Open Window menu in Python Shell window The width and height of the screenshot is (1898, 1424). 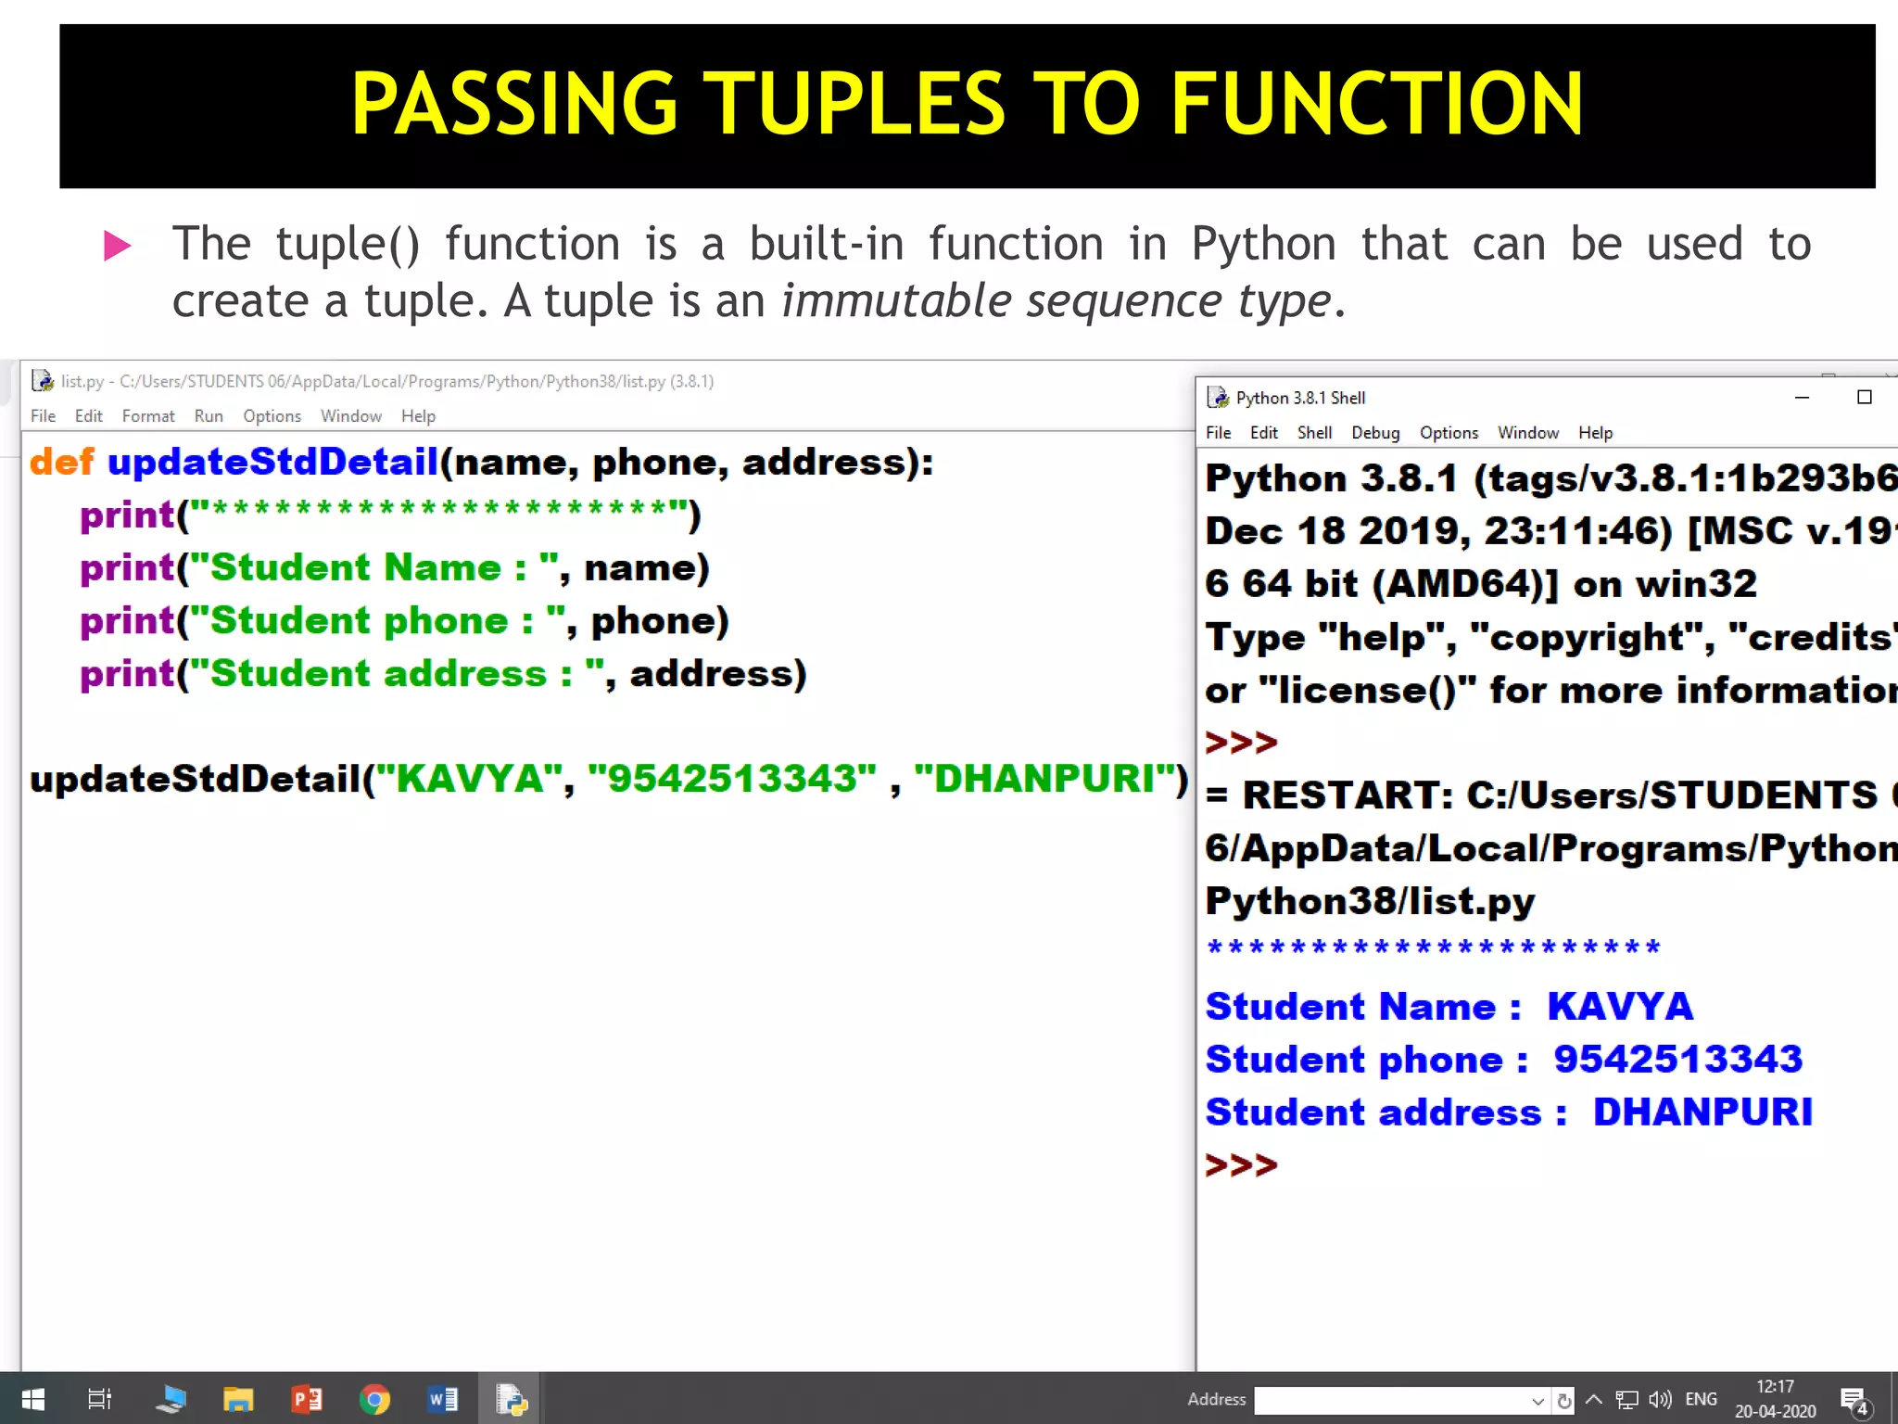1528,433
